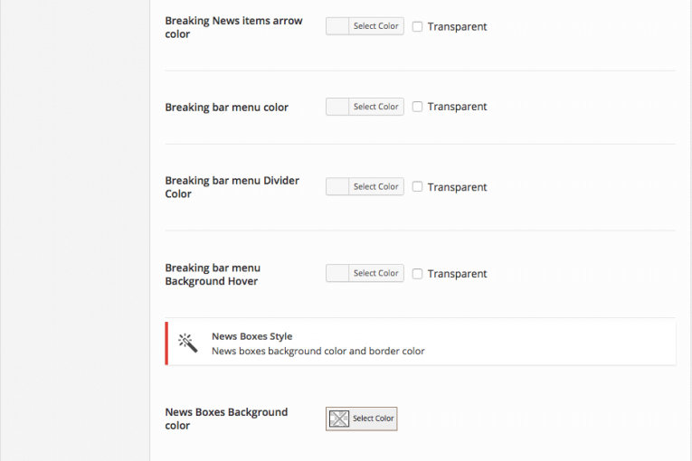692x461 pixels.
Task: Click the Breaking News items arrow color swatch
Action: coord(337,26)
